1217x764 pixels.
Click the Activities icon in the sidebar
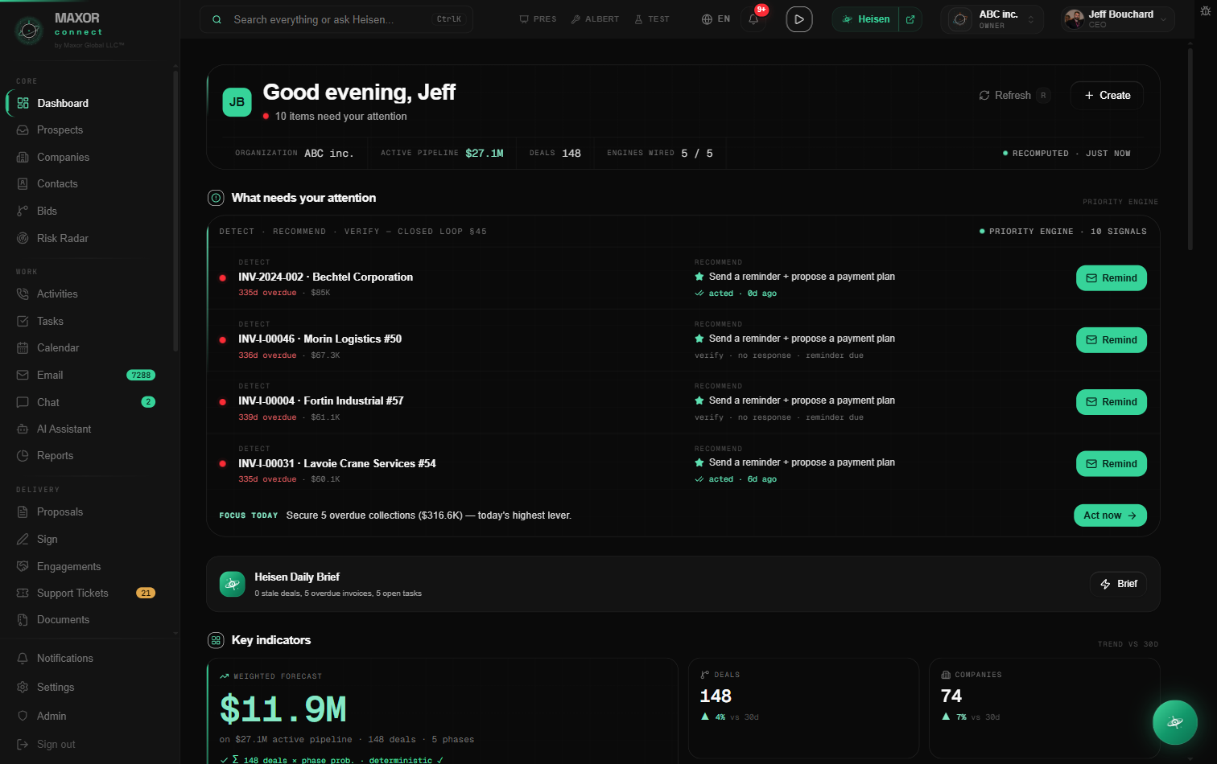[x=23, y=294]
